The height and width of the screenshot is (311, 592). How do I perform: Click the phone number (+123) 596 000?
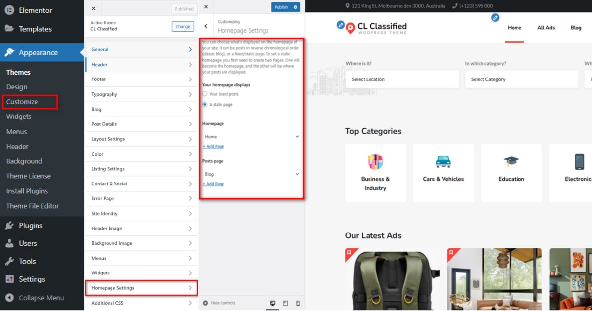[476, 6]
